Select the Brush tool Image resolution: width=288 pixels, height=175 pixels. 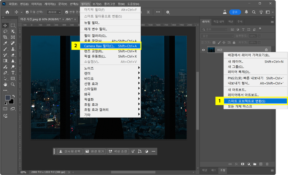5,49
